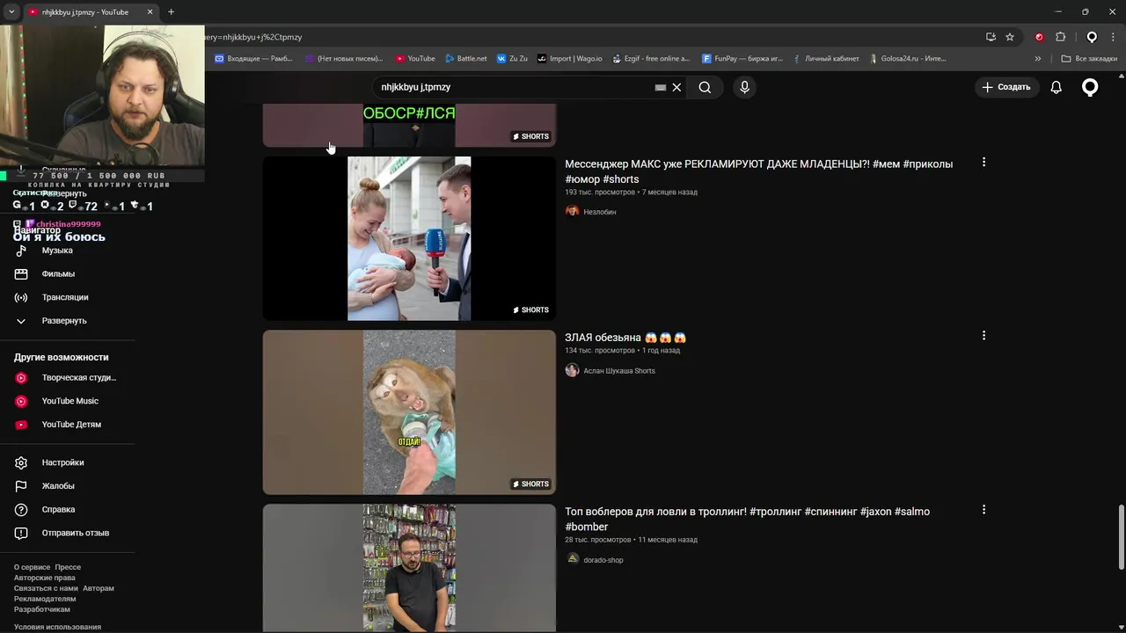Open Zu Zu bookmark
Screen dimensions: 1126x633
tap(512, 59)
